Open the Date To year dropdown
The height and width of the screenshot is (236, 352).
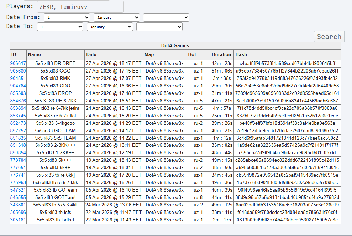pyautogui.click(x=159, y=27)
